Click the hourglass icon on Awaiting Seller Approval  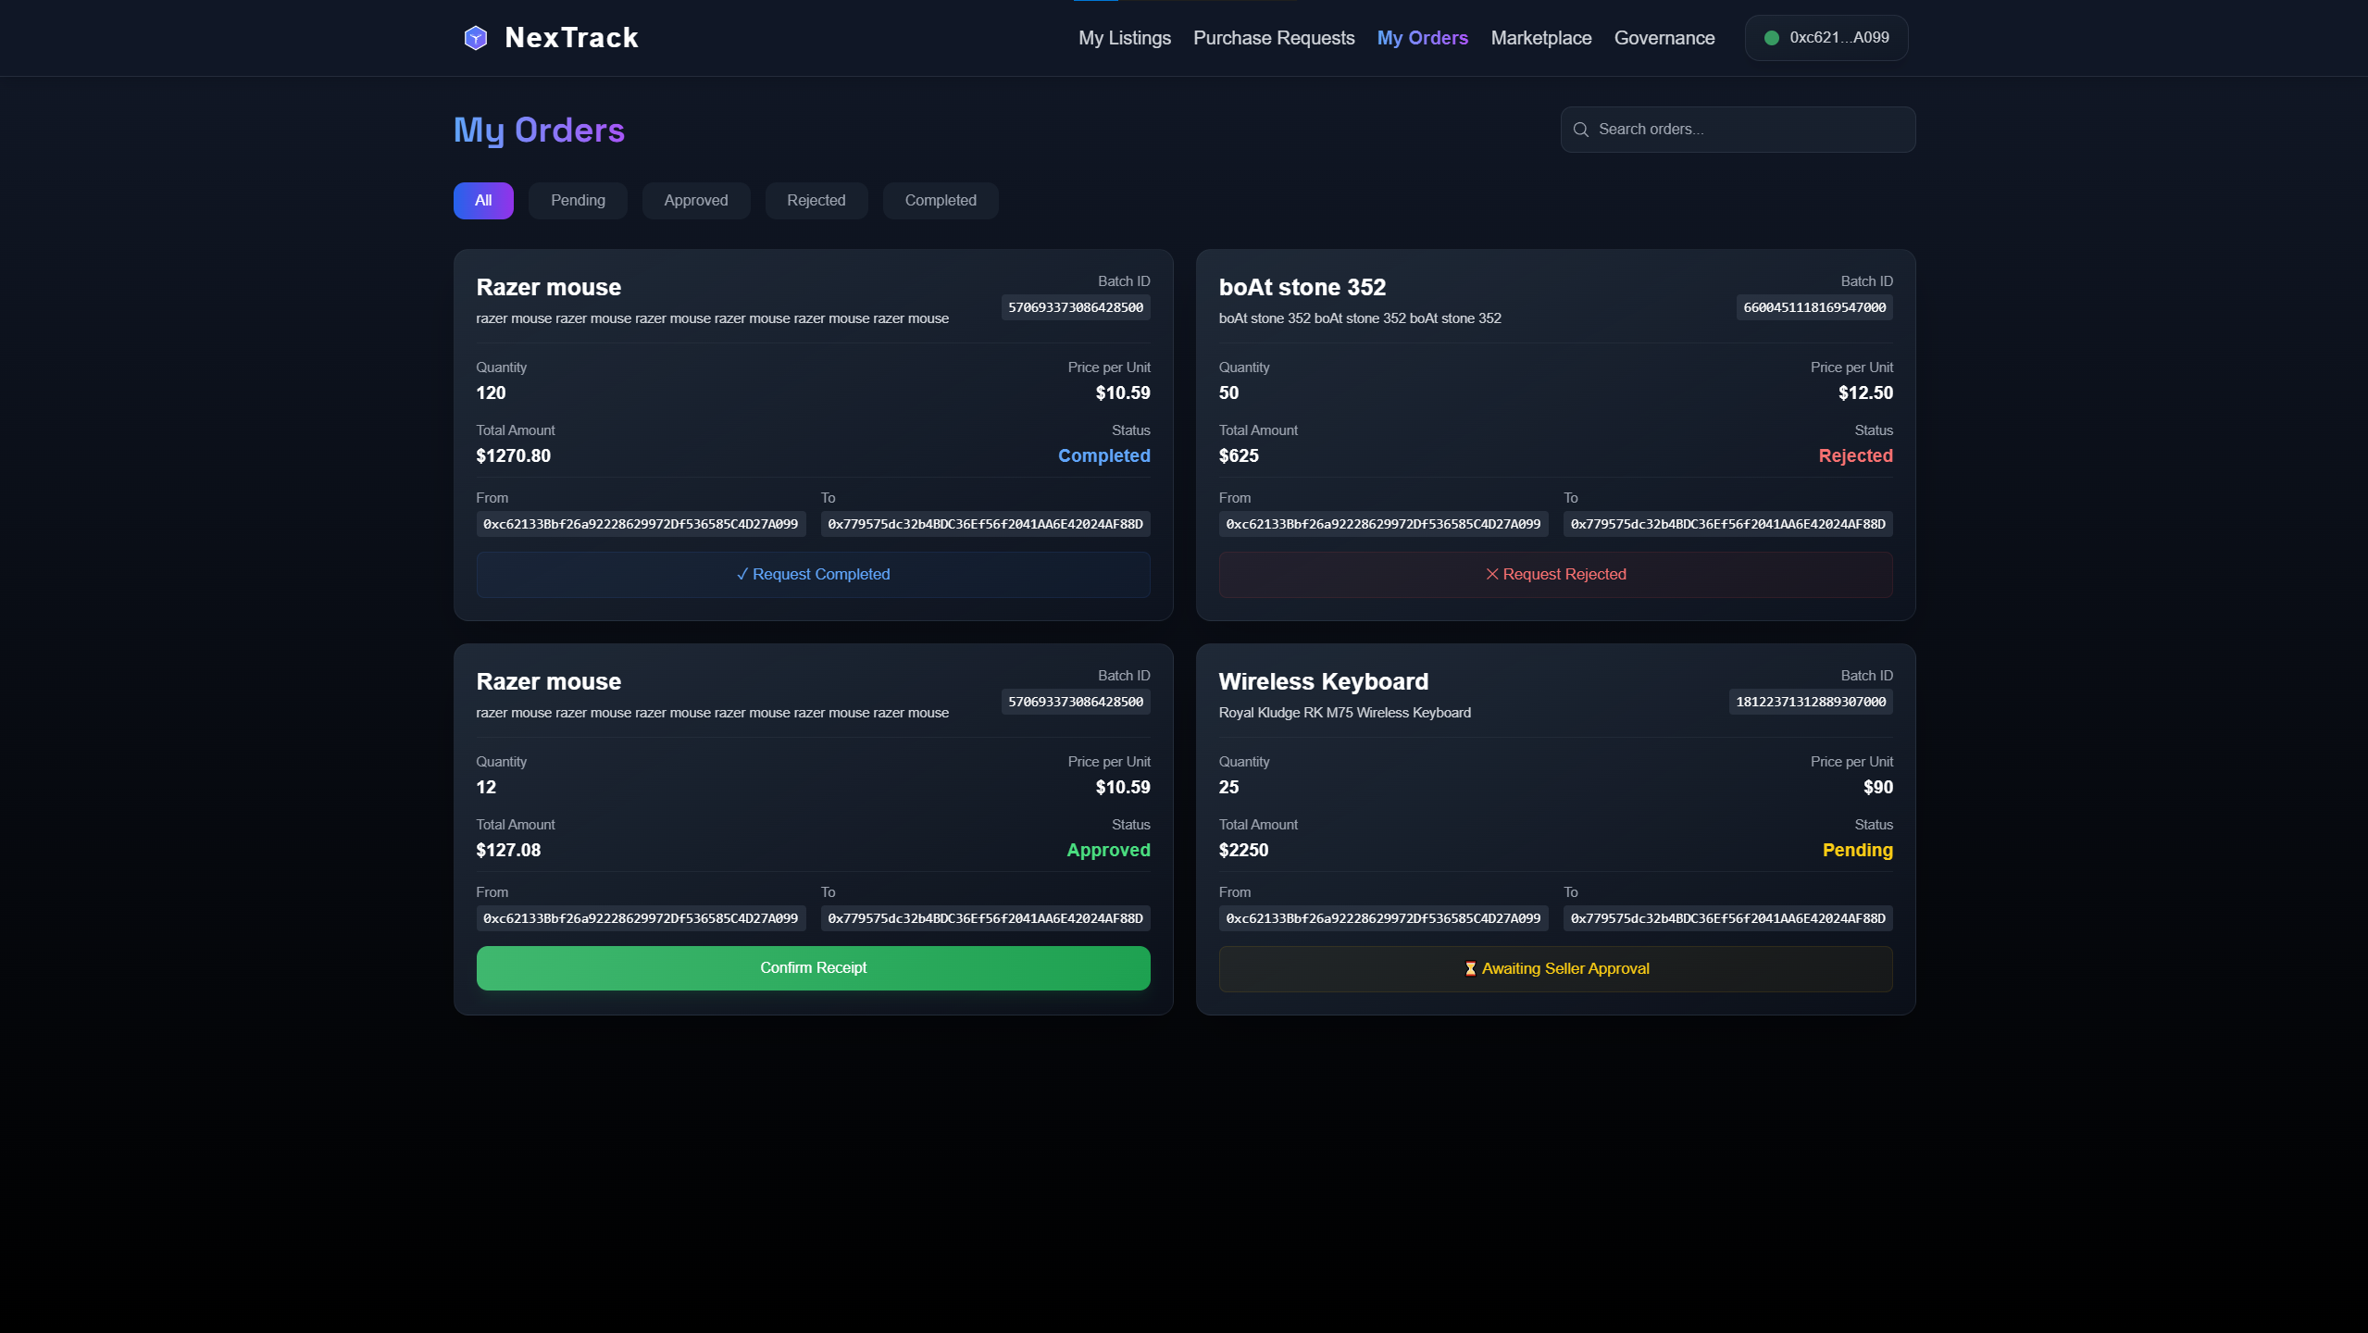(1470, 968)
